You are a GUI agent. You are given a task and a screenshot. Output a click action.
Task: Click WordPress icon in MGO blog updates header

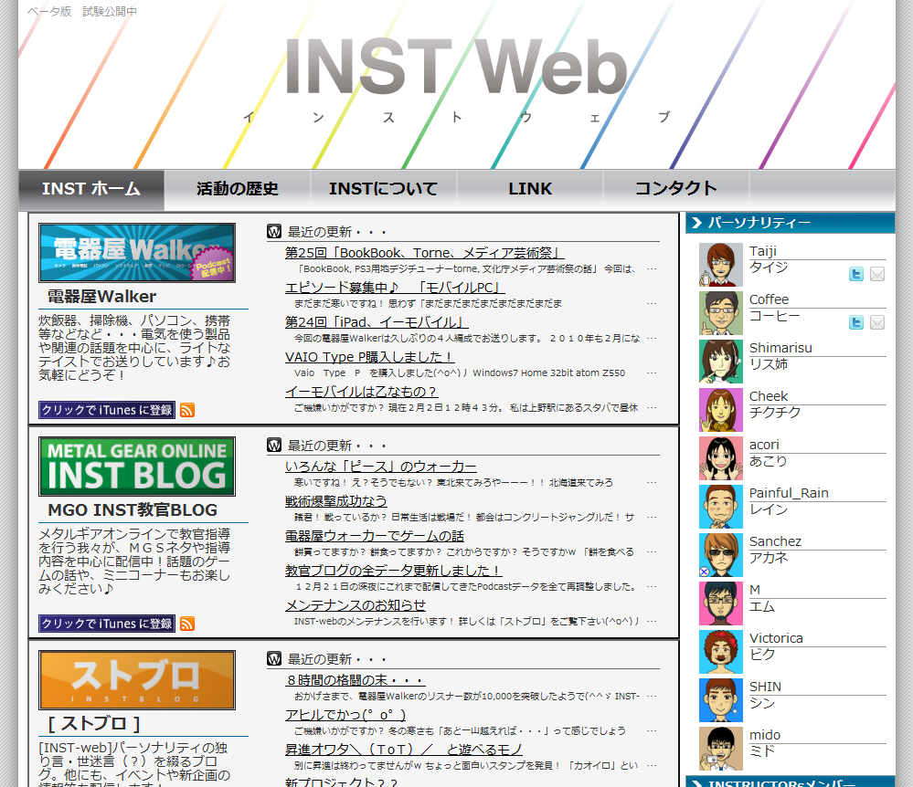pyautogui.click(x=274, y=445)
